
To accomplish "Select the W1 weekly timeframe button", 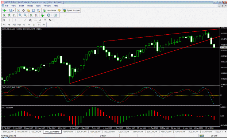I will click(39, 25).
